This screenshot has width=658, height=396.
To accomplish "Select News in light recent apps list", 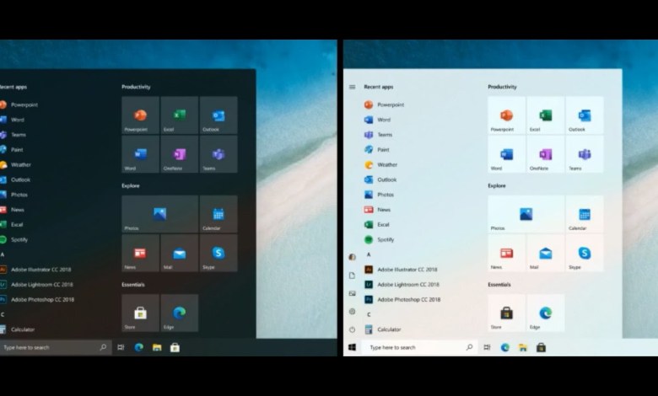I will point(377,210).
